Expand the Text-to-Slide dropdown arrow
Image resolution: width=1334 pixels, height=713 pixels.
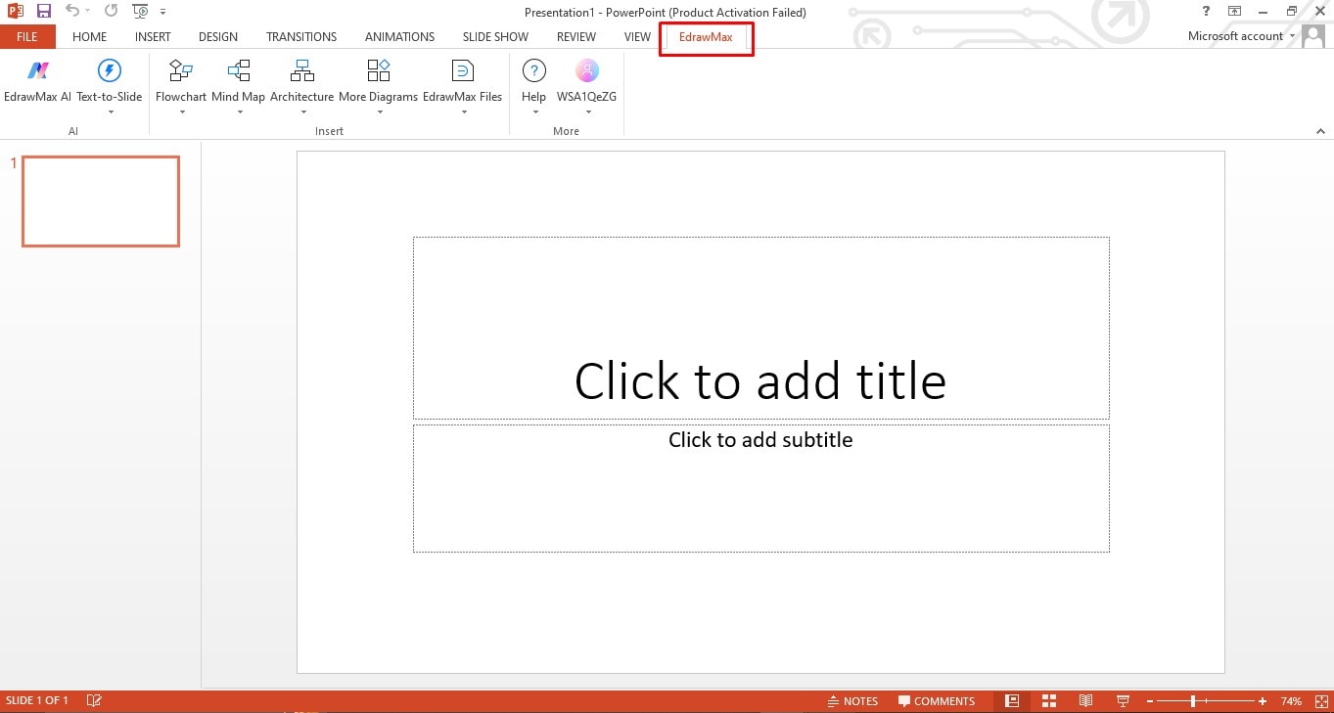tap(110, 112)
